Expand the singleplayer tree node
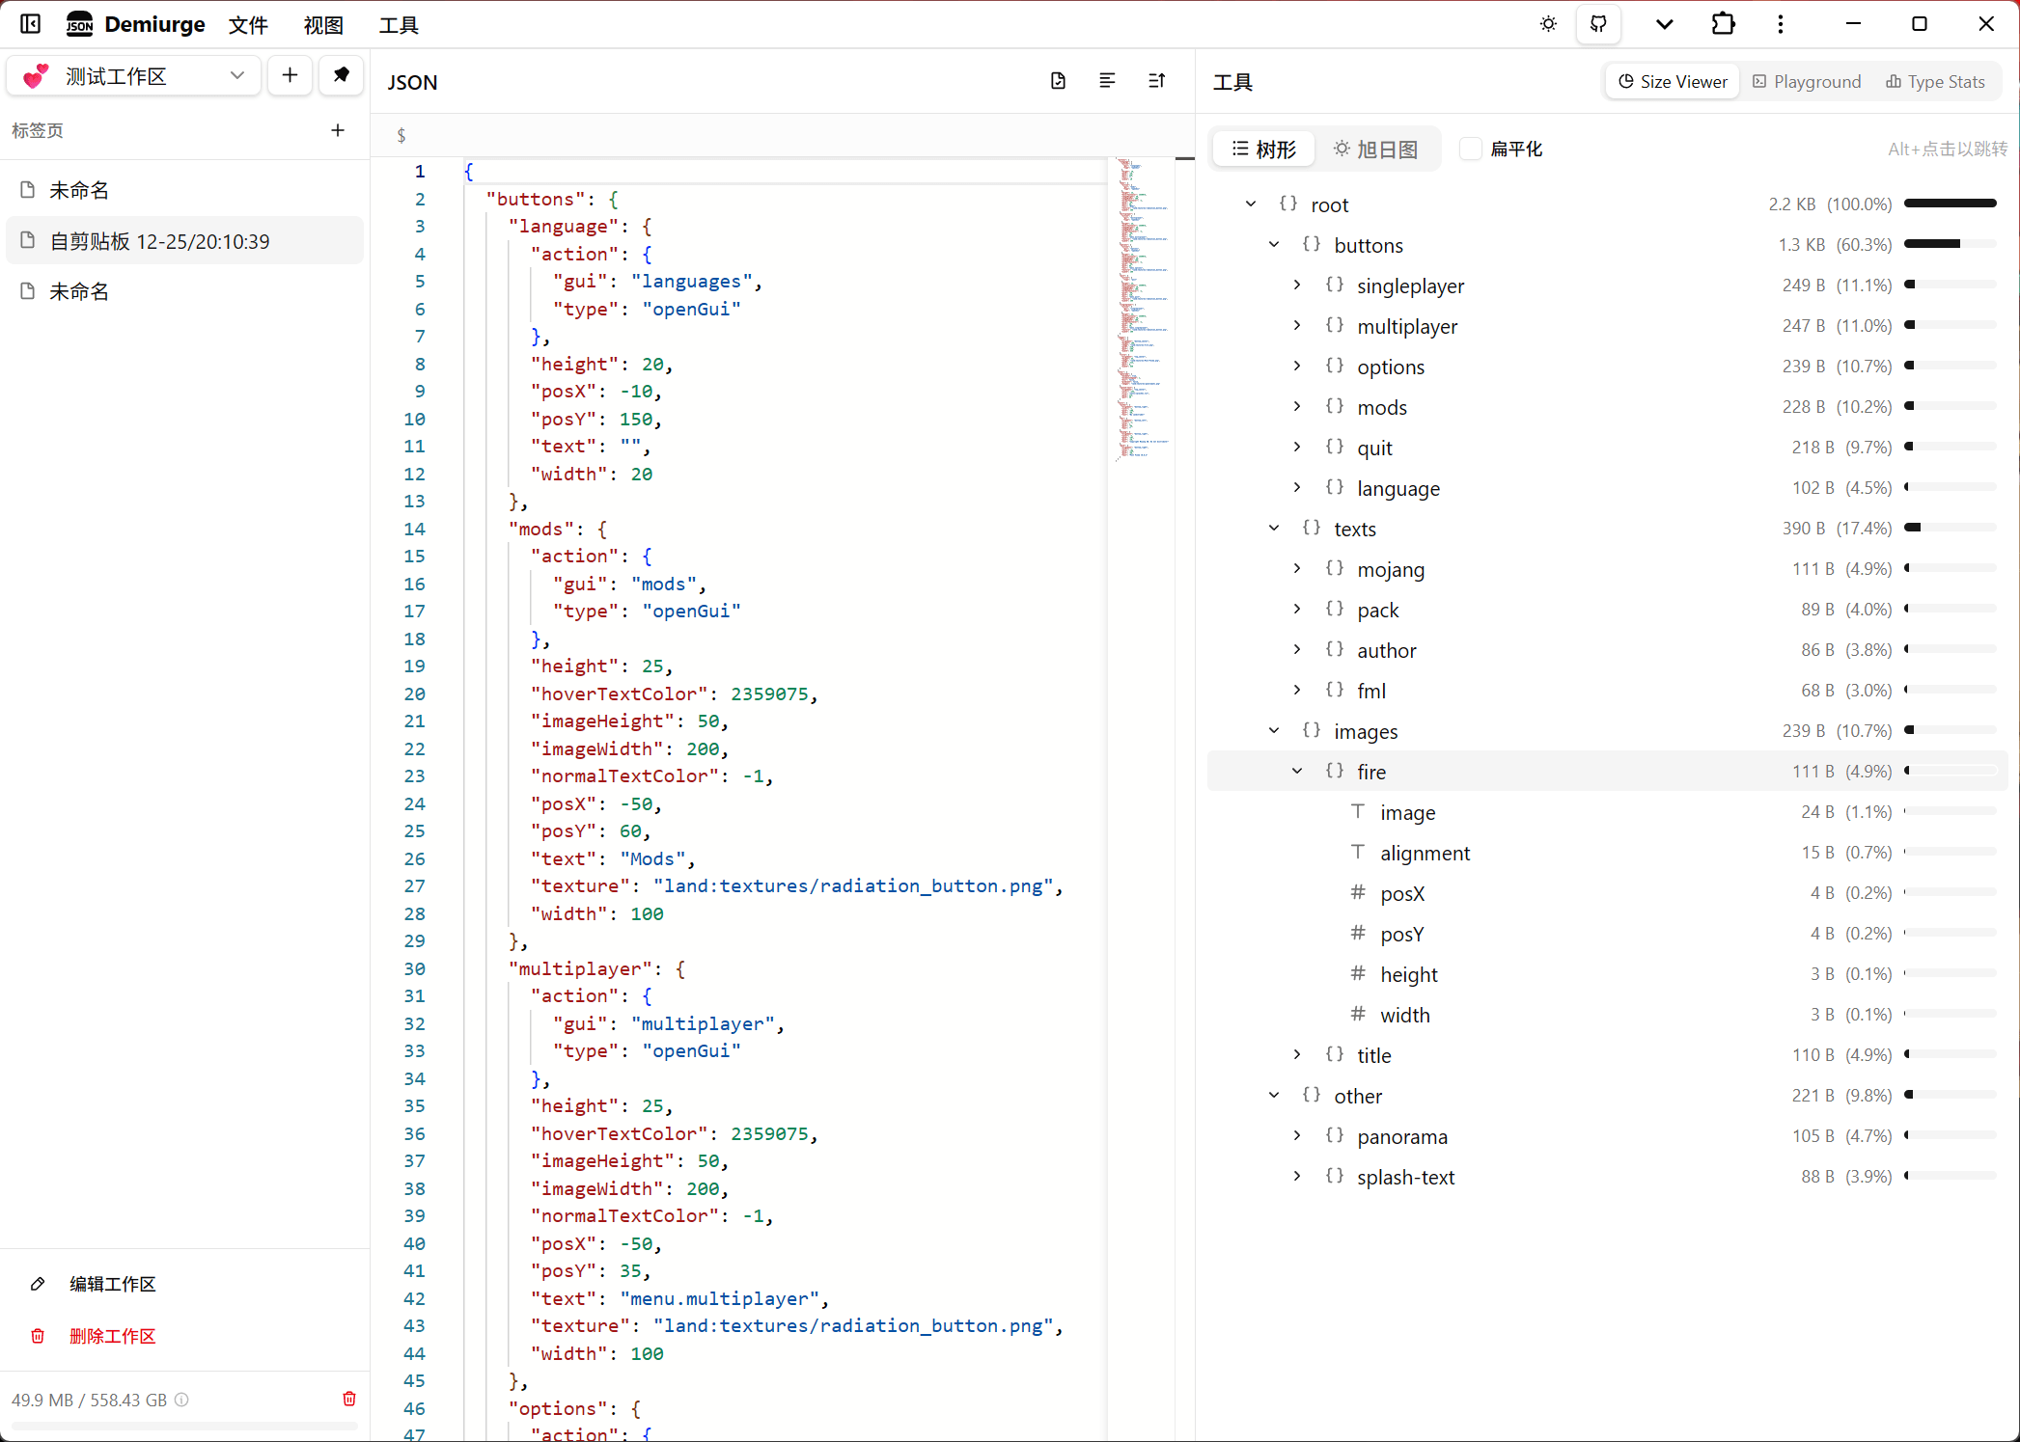The width and height of the screenshot is (2020, 1442). tap(1297, 286)
